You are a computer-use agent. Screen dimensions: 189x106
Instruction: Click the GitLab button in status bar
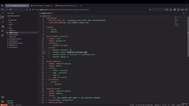[4, 105]
